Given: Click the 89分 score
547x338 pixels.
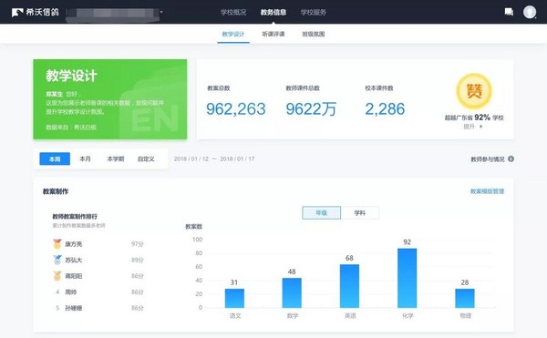Looking at the screenshot, I should 137,261.
